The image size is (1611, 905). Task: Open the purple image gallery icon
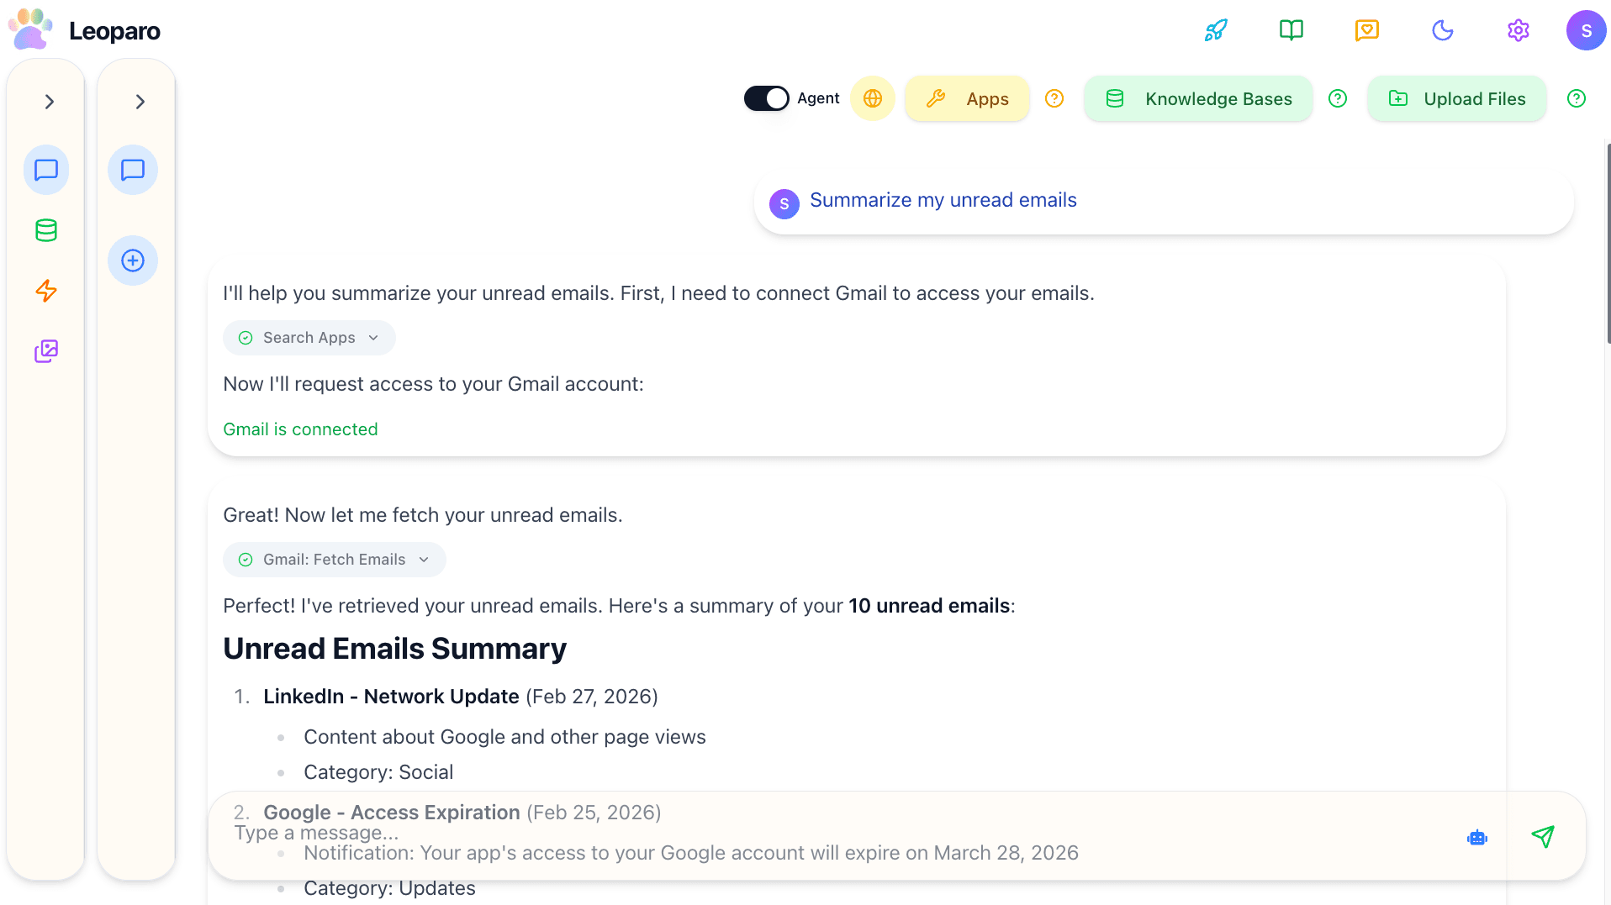tap(46, 351)
